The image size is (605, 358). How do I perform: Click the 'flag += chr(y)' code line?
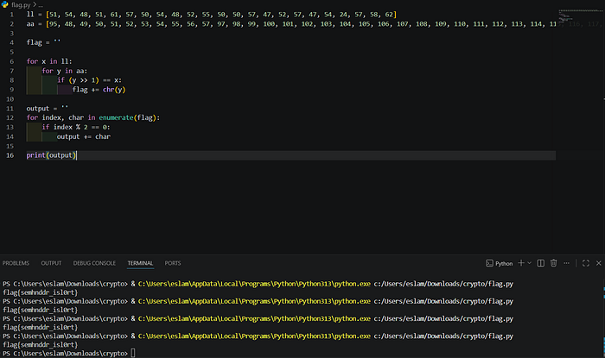click(x=99, y=90)
